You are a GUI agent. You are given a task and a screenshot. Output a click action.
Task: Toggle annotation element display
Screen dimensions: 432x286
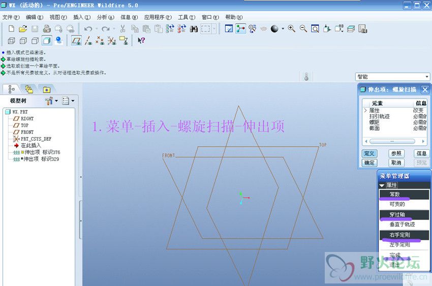click(124, 41)
